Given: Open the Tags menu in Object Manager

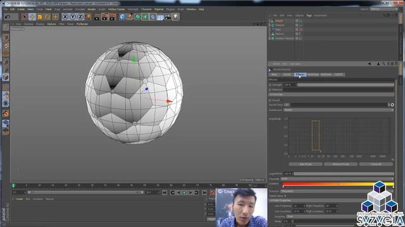Looking at the screenshot, I should 309,15.
